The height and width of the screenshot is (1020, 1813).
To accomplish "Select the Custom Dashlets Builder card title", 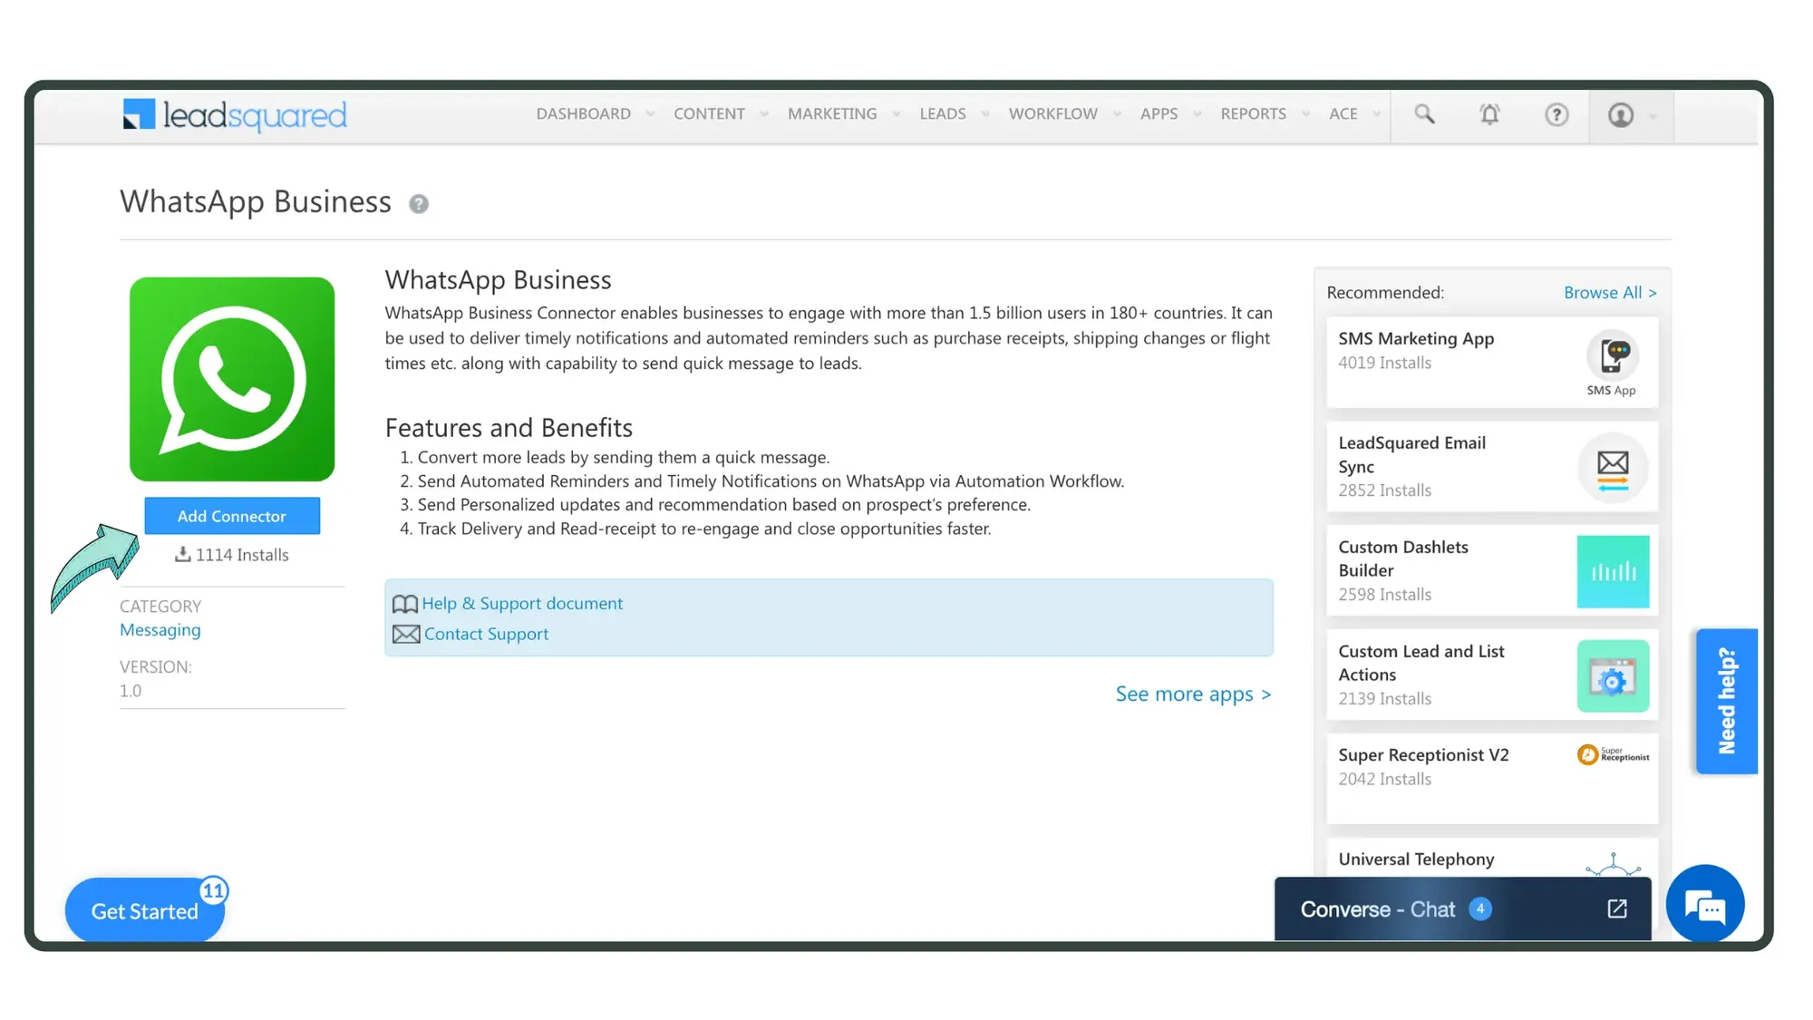I will pyautogui.click(x=1403, y=559).
